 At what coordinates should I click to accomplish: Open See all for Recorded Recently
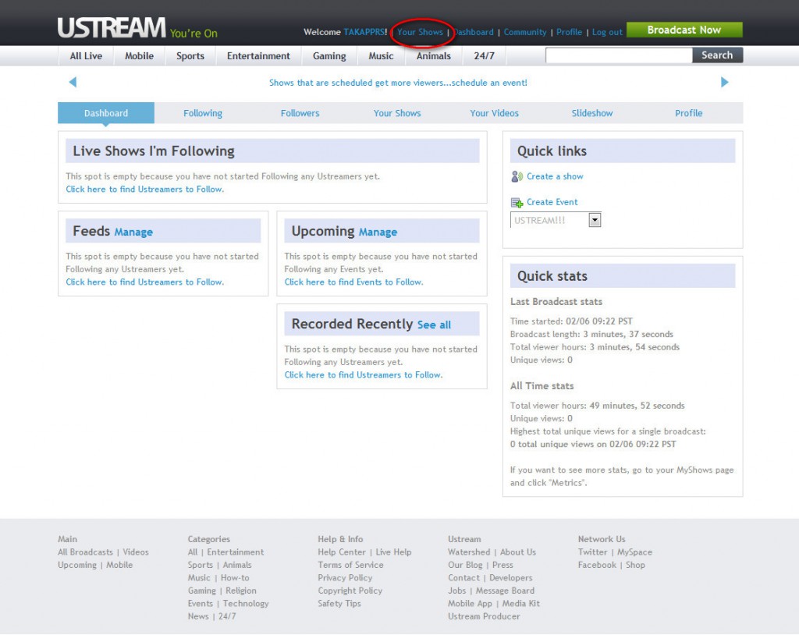click(x=434, y=325)
